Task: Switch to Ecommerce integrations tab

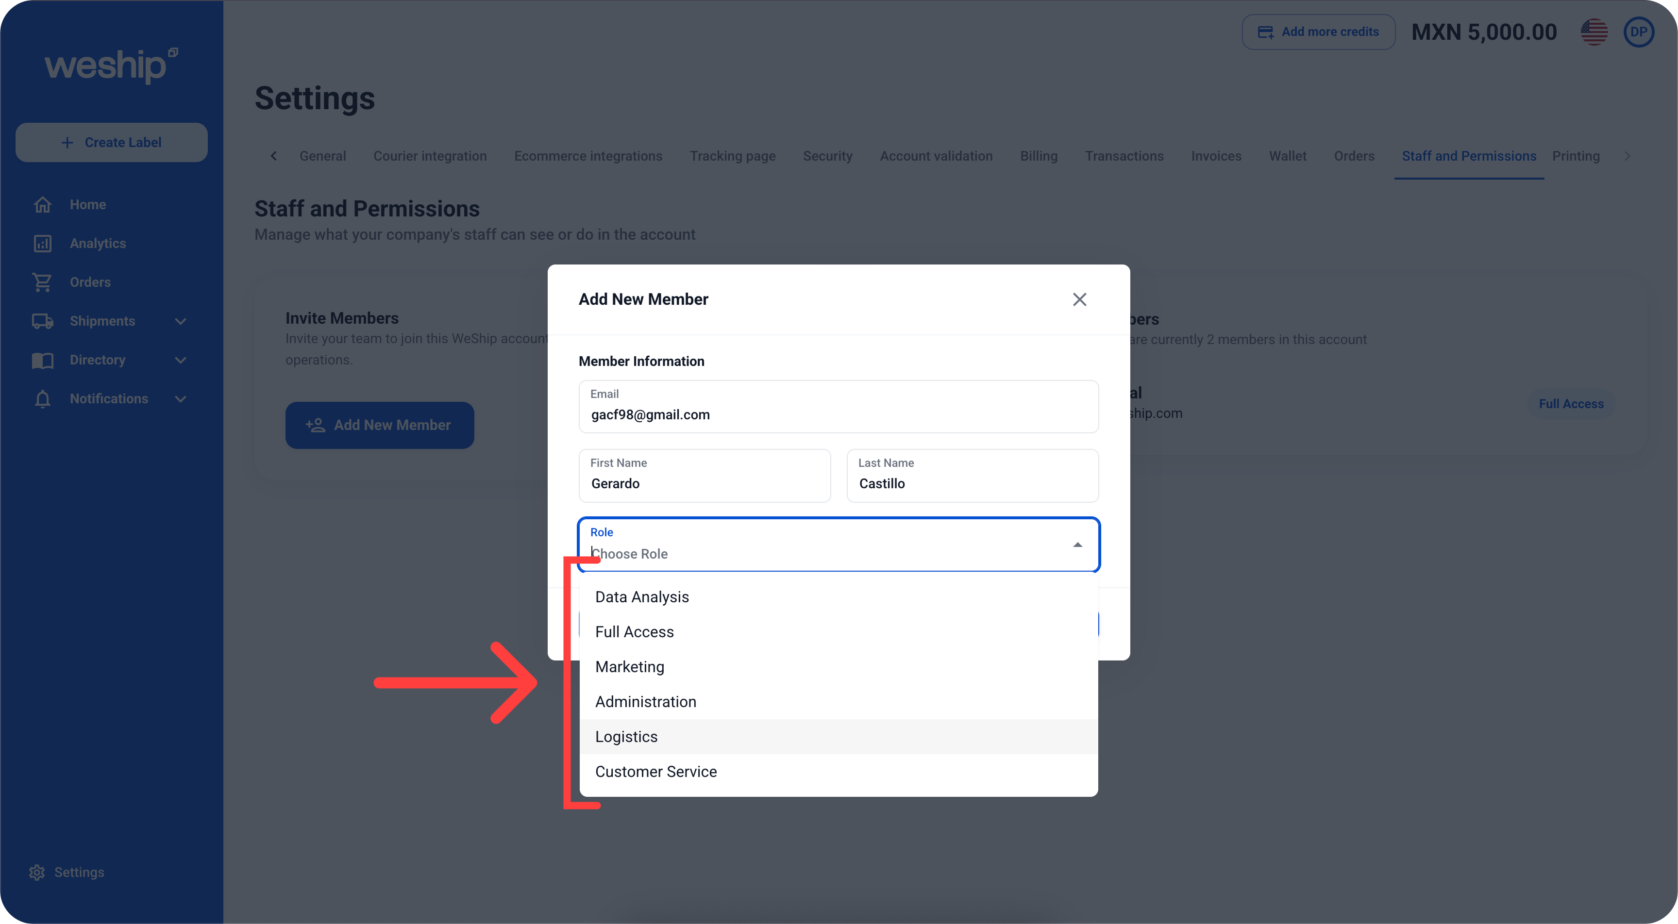Action: tap(588, 156)
